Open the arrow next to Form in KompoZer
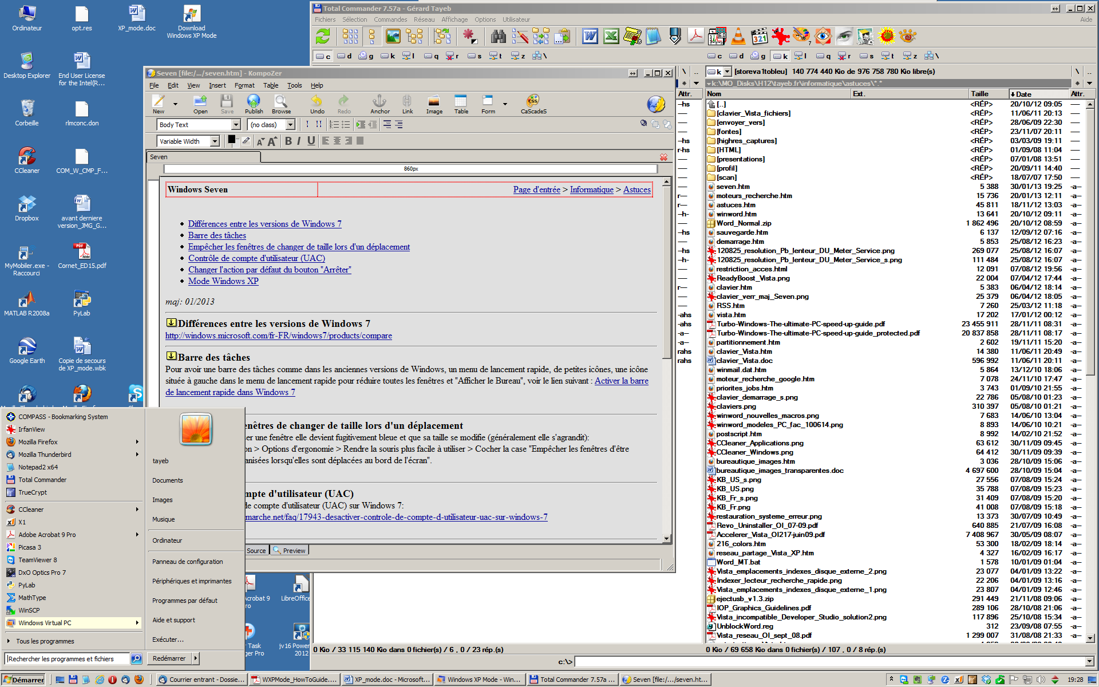This screenshot has height=687, width=1099. pyautogui.click(x=505, y=104)
